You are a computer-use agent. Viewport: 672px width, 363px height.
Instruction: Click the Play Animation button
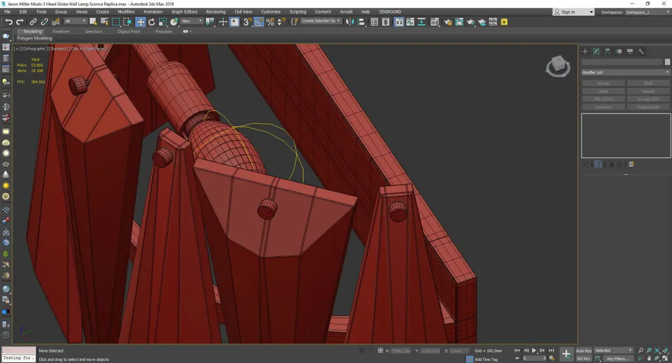(534, 351)
